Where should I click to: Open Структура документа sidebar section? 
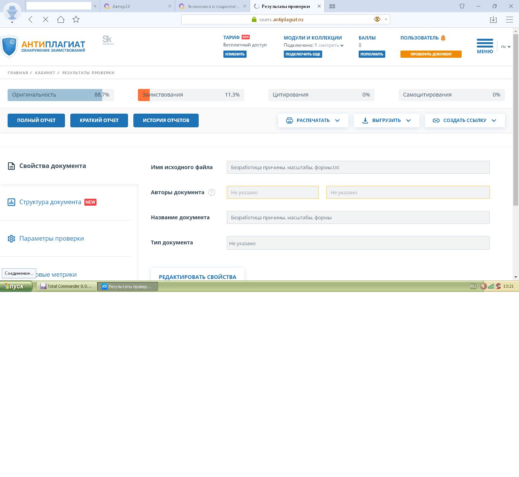(x=50, y=202)
